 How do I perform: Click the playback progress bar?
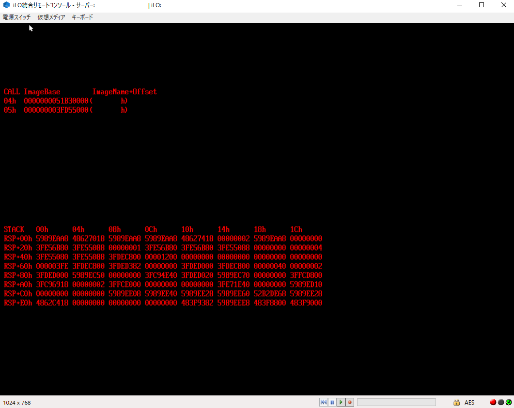[x=396, y=402]
